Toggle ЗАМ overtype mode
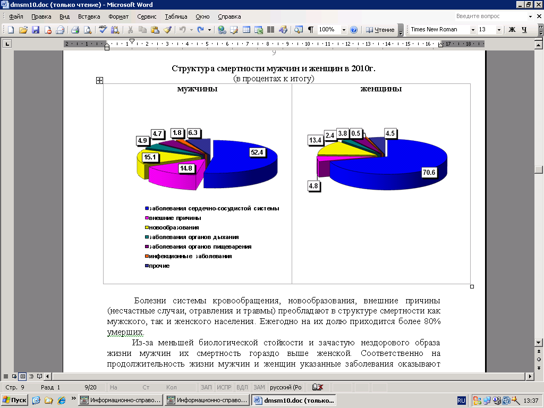Image resolution: width=544 pixels, height=408 pixels. [259, 387]
